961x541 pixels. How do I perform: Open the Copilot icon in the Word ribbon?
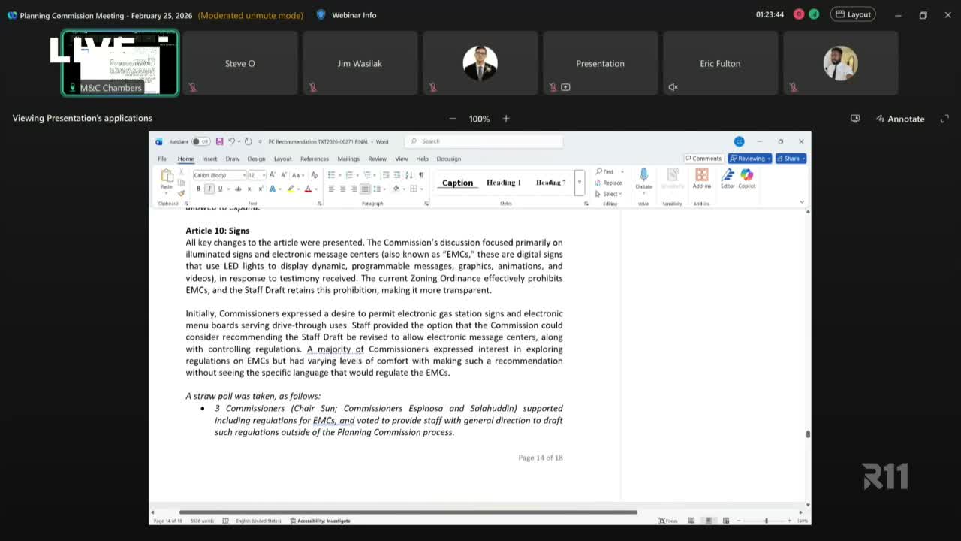coord(746,176)
